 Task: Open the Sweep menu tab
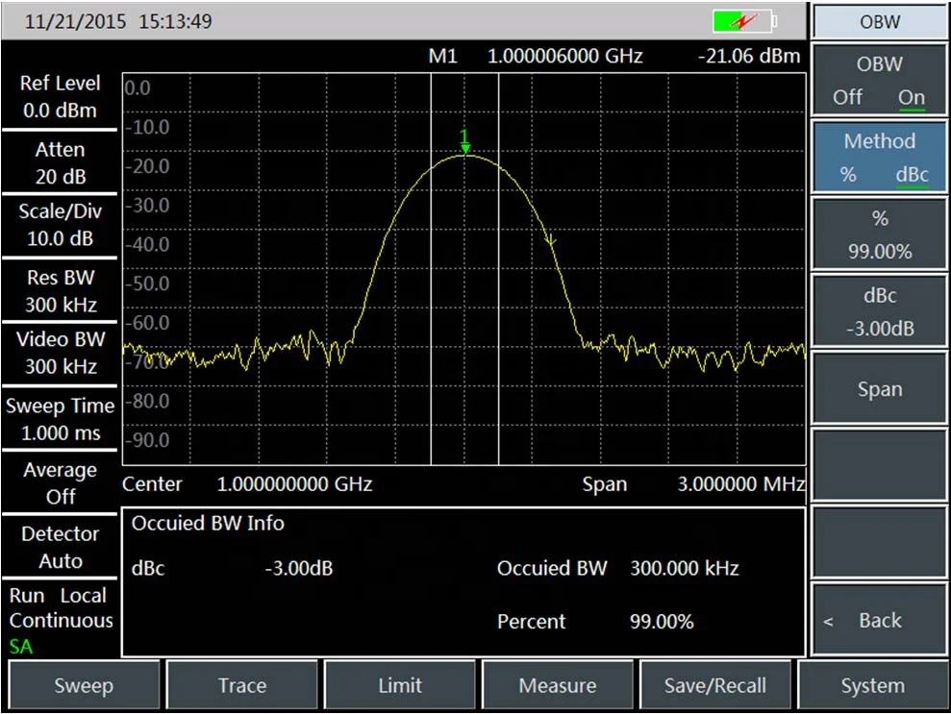click(83, 685)
